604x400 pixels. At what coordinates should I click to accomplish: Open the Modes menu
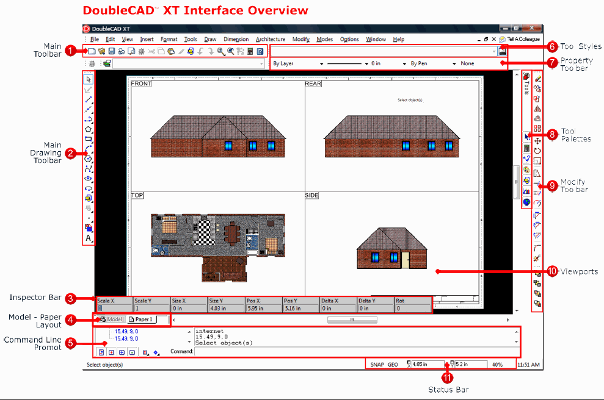point(324,39)
